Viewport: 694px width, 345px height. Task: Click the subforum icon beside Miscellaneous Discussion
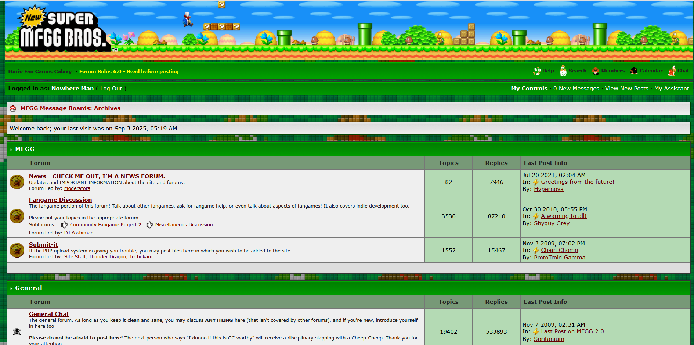tap(149, 224)
